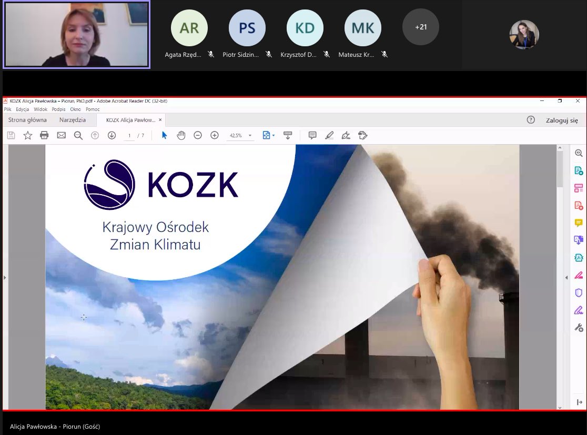
Task: Choose the Selection arrow tool
Action: [164, 135]
